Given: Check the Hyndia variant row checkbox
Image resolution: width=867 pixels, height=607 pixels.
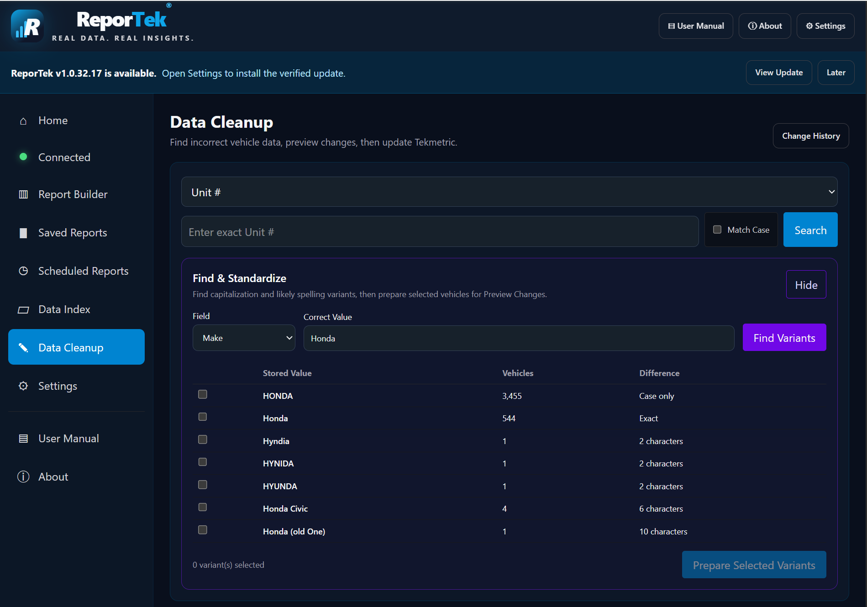Looking at the screenshot, I should [x=203, y=440].
